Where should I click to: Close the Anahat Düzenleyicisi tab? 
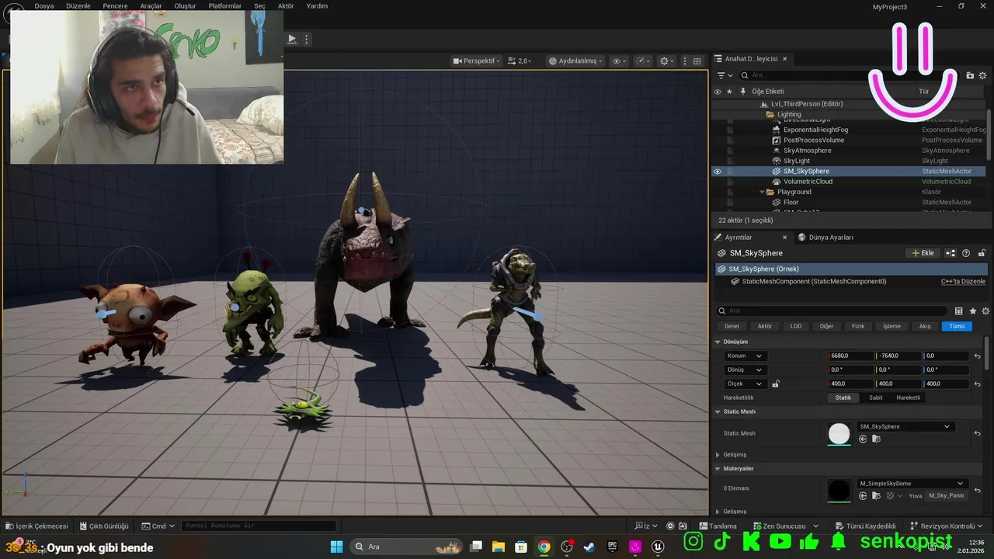click(x=784, y=59)
